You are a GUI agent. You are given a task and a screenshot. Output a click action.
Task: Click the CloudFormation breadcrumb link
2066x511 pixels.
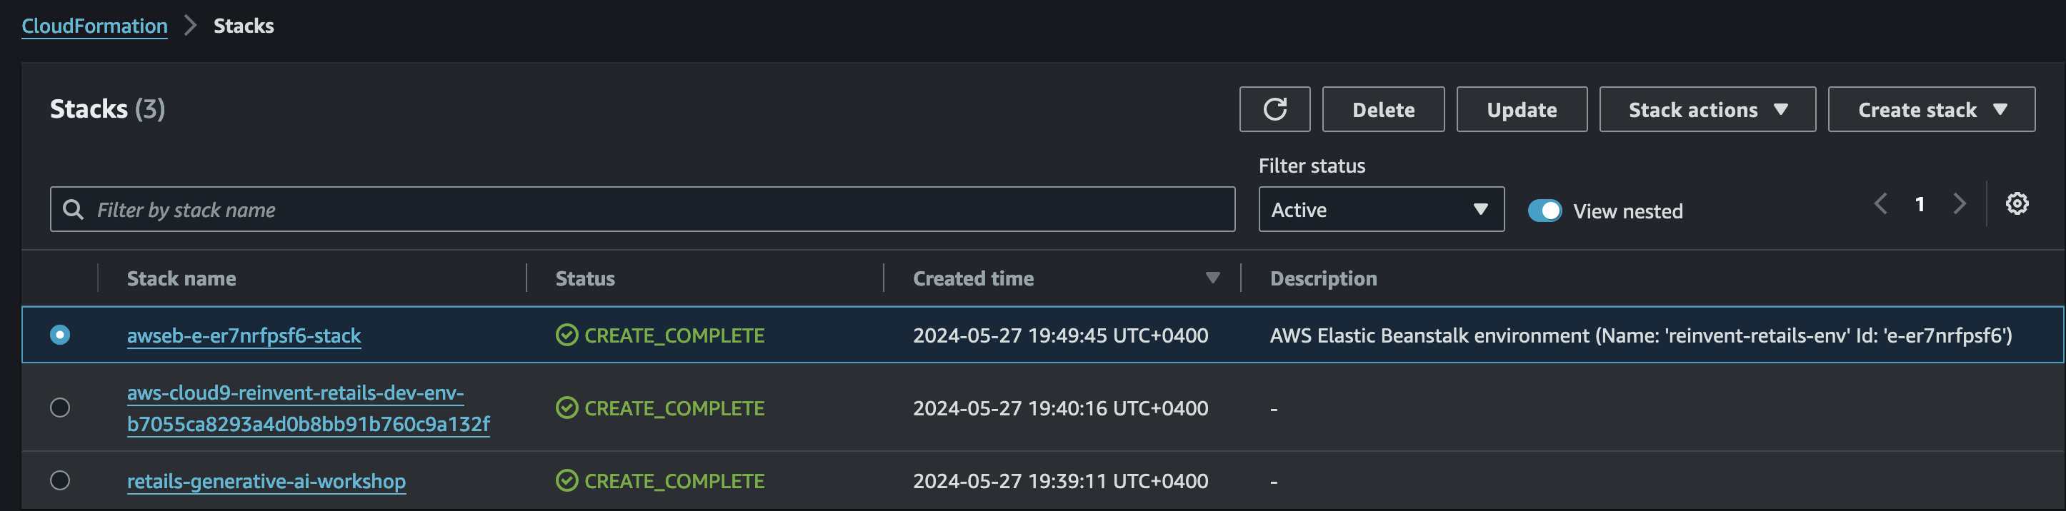pyautogui.click(x=94, y=26)
